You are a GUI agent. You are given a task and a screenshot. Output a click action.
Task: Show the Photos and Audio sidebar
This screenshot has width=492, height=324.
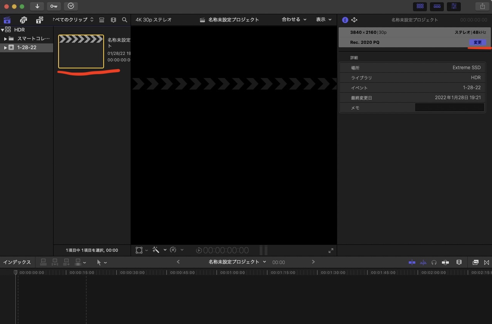click(24, 20)
